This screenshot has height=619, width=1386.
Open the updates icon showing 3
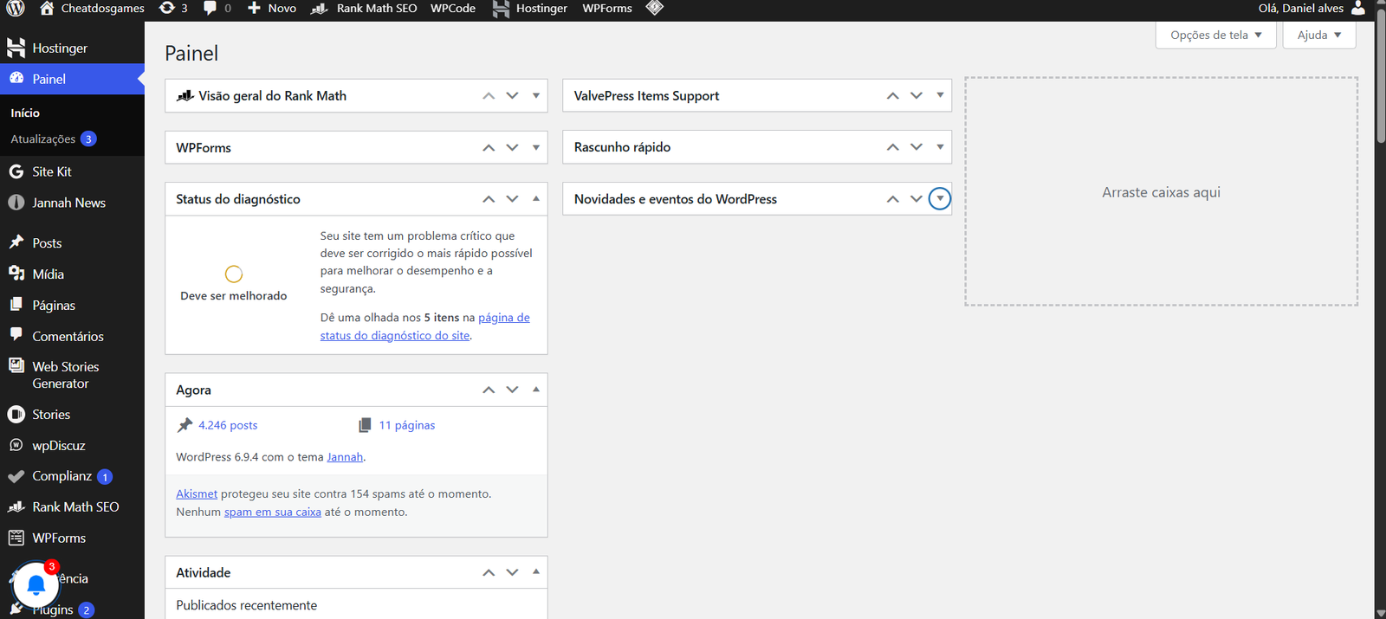[173, 9]
